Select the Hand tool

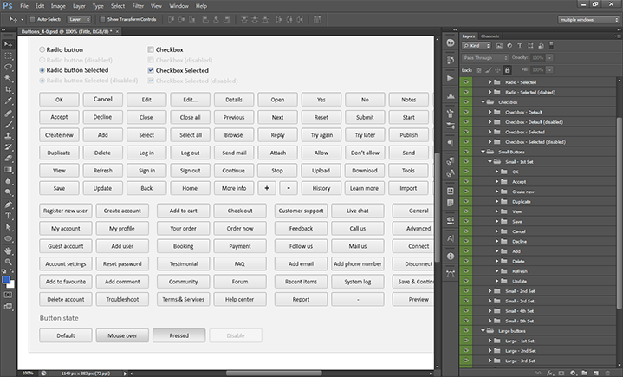pos(8,251)
